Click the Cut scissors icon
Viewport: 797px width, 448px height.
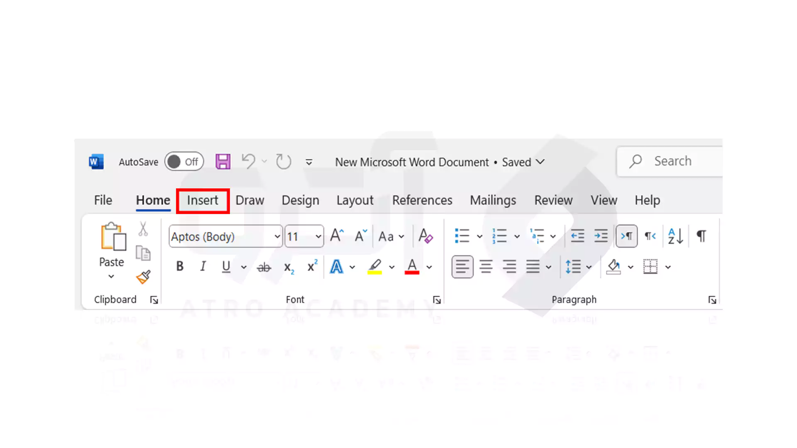pos(143,229)
